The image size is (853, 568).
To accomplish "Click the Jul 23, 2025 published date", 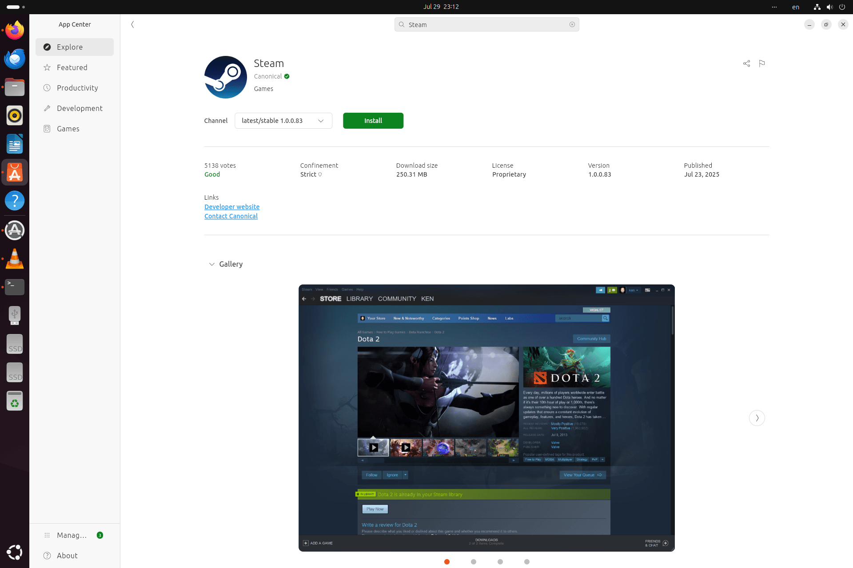I will pos(702,174).
